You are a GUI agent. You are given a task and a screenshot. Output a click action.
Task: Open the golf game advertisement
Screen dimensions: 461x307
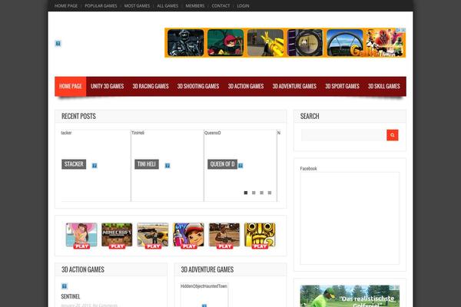pyautogui.click(x=350, y=296)
